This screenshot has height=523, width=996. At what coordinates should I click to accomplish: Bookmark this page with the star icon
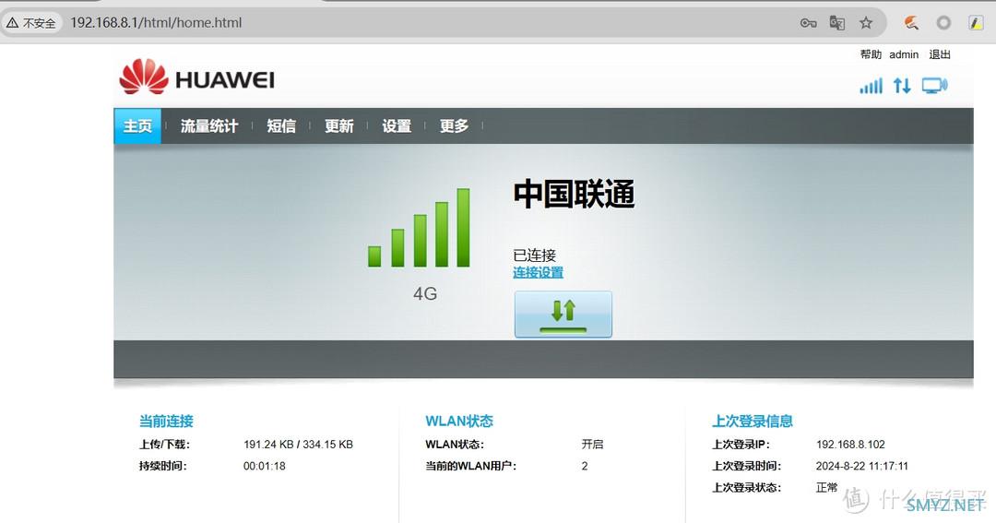click(866, 23)
